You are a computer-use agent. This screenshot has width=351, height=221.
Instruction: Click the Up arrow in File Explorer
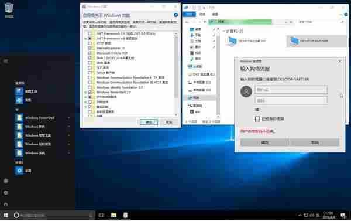coord(204,22)
